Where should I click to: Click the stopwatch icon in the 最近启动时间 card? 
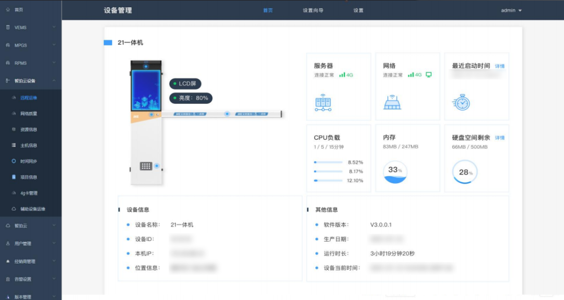tap(461, 102)
